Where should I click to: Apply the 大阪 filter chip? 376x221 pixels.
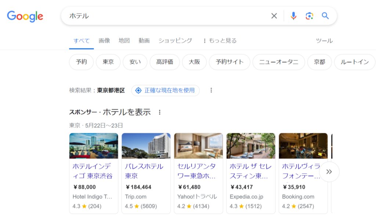[x=194, y=62]
